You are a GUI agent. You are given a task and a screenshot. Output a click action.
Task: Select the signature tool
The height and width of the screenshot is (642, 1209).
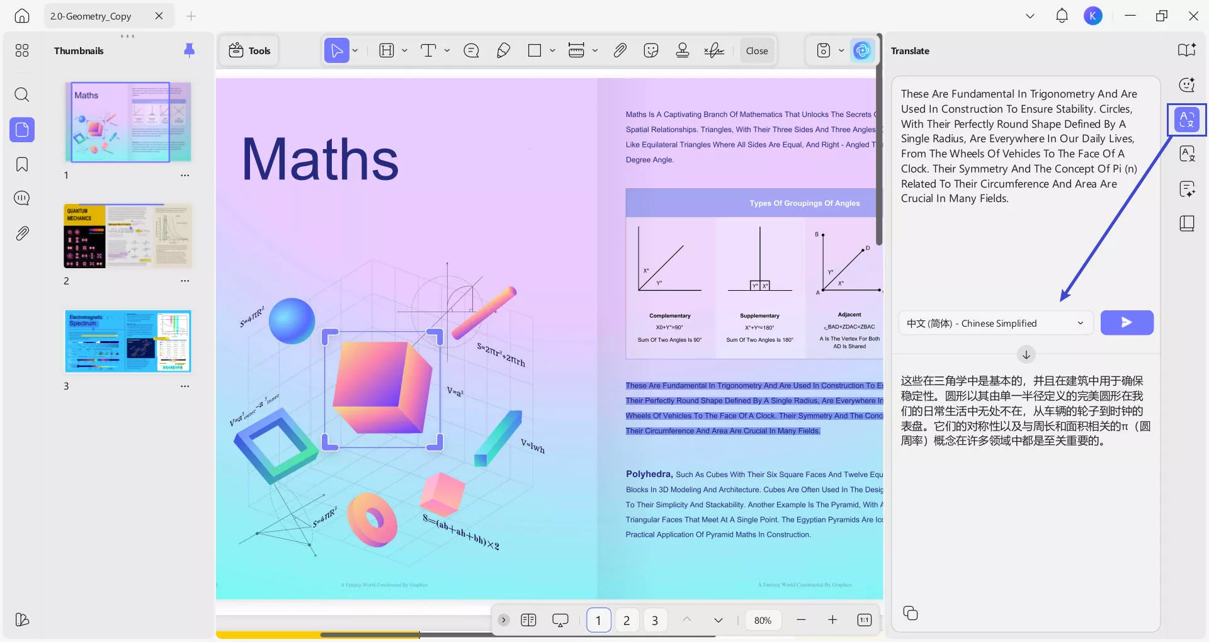(x=713, y=50)
